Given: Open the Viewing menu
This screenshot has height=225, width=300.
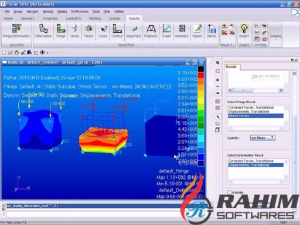Looking at the screenshot, I should pyautogui.click(x=48, y=11).
